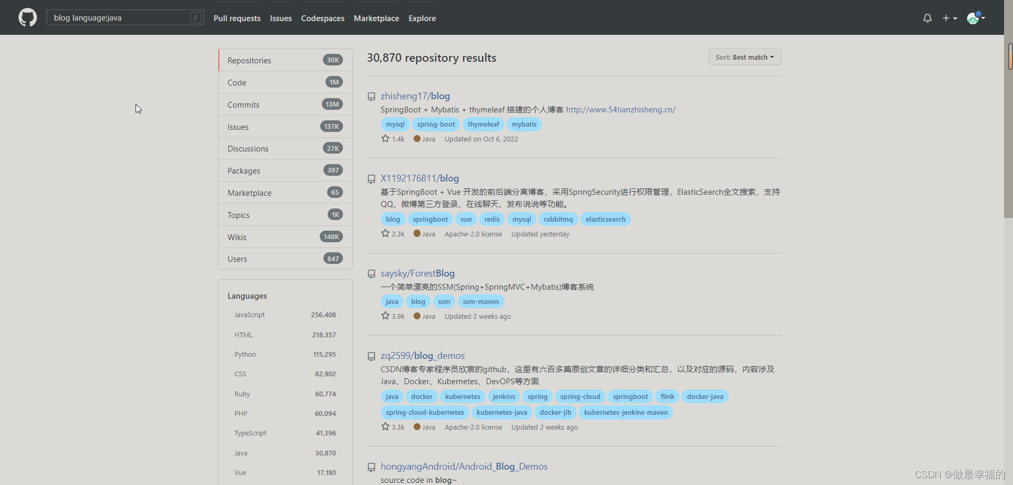Filter by TypeScript language

point(285,433)
